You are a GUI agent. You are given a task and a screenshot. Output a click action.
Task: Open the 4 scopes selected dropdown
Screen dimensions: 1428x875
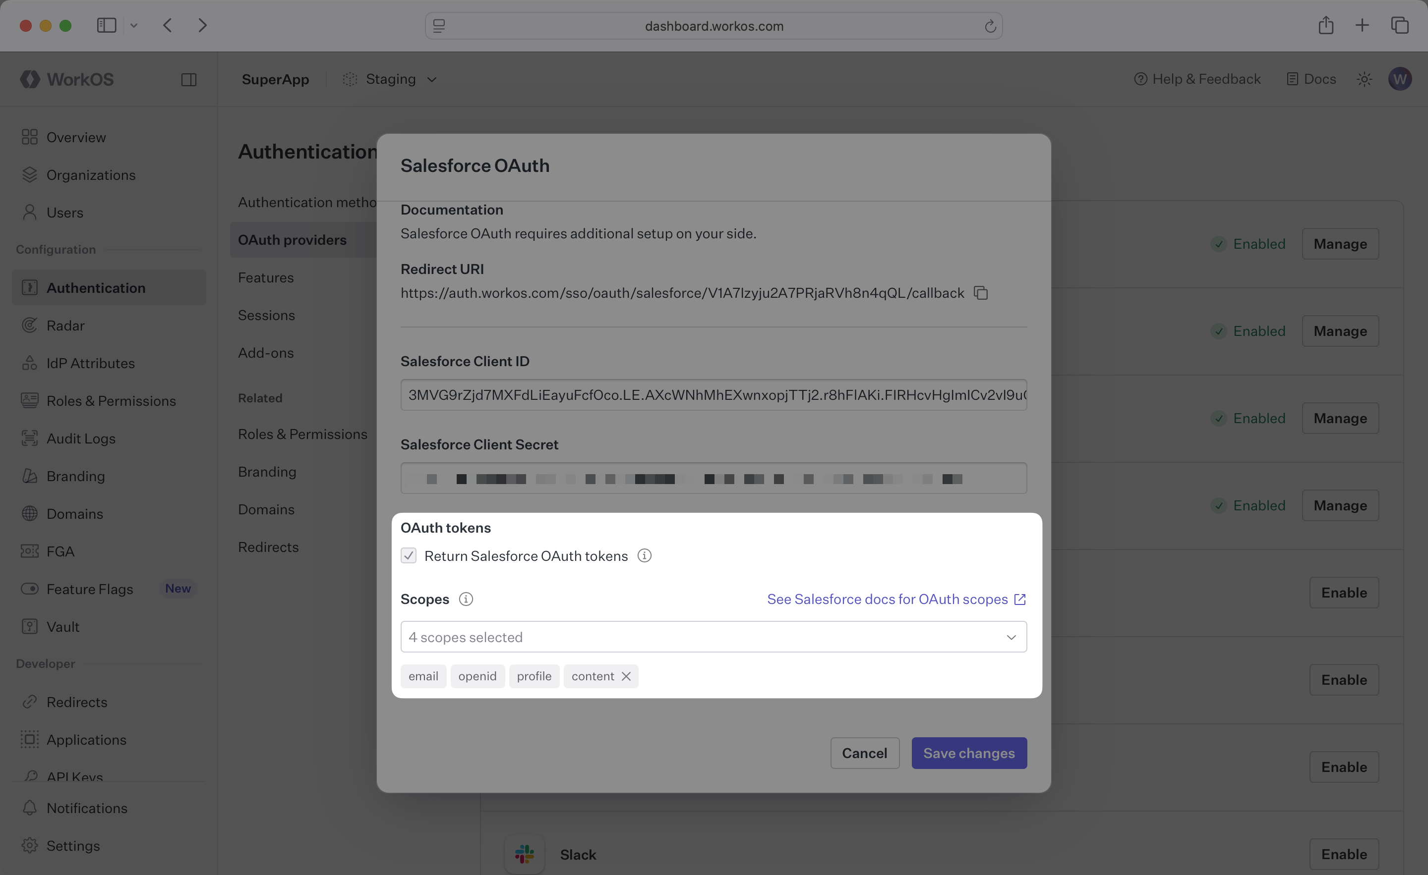[x=714, y=637]
